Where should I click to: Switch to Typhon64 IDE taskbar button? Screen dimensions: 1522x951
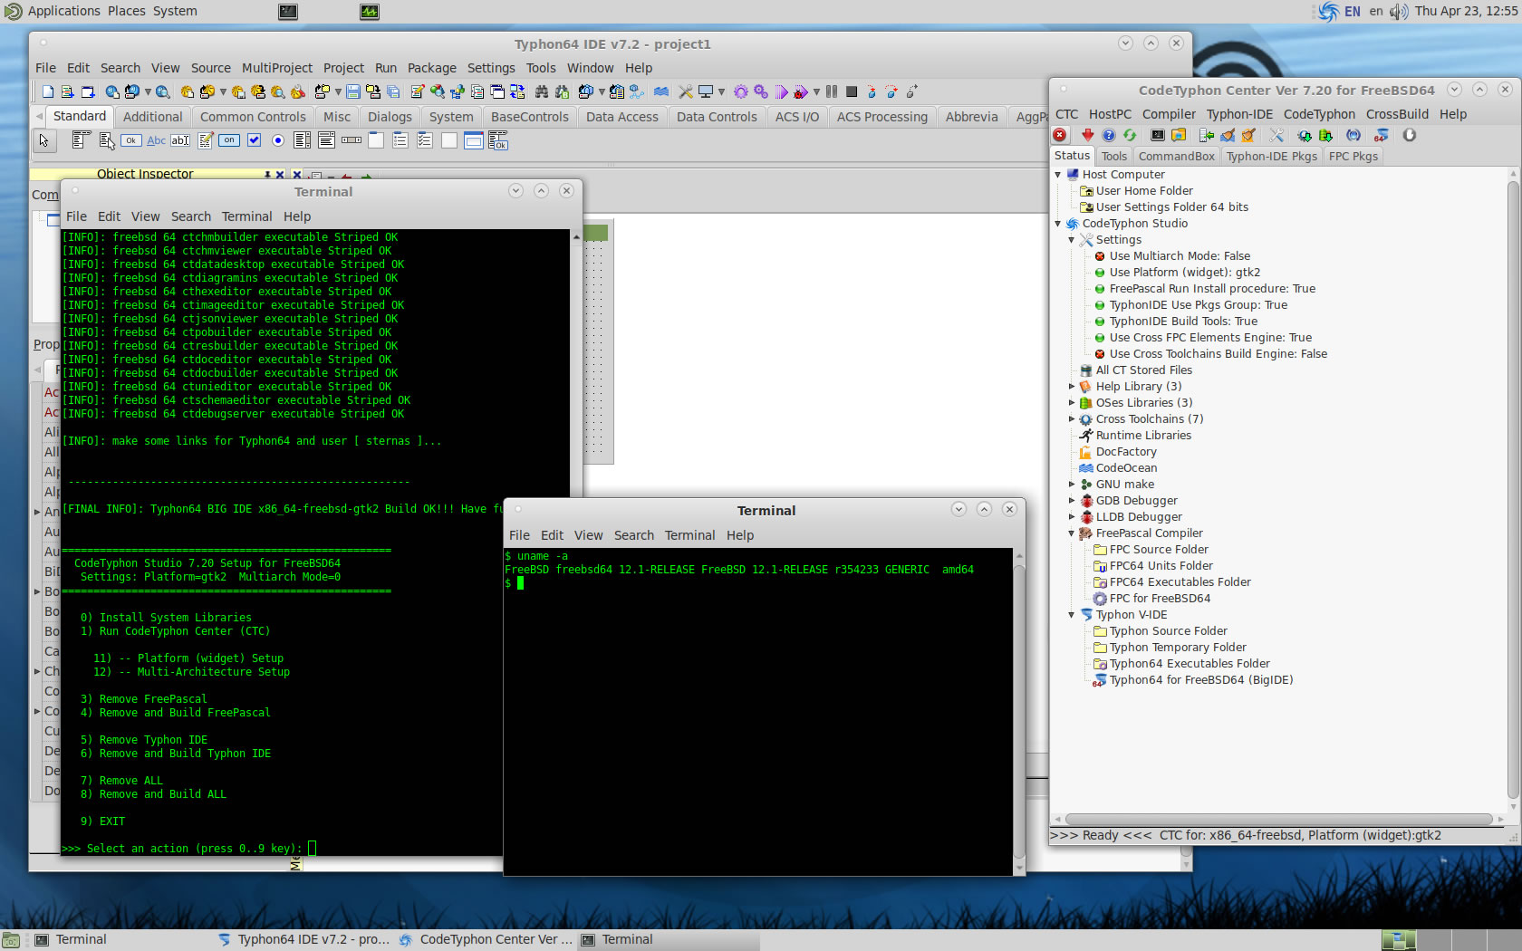304,939
